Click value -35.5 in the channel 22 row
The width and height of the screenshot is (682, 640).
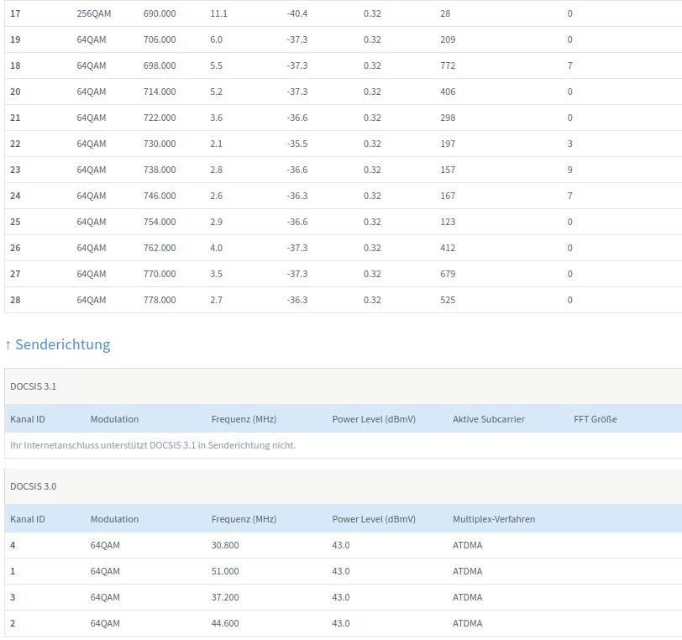click(296, 144)
